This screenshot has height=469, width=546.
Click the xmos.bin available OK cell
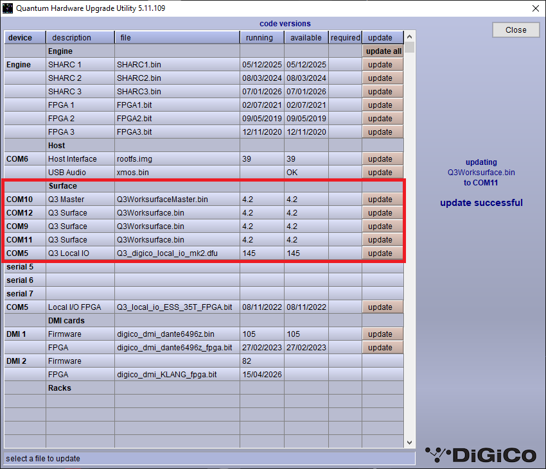(x=306, y=173)
